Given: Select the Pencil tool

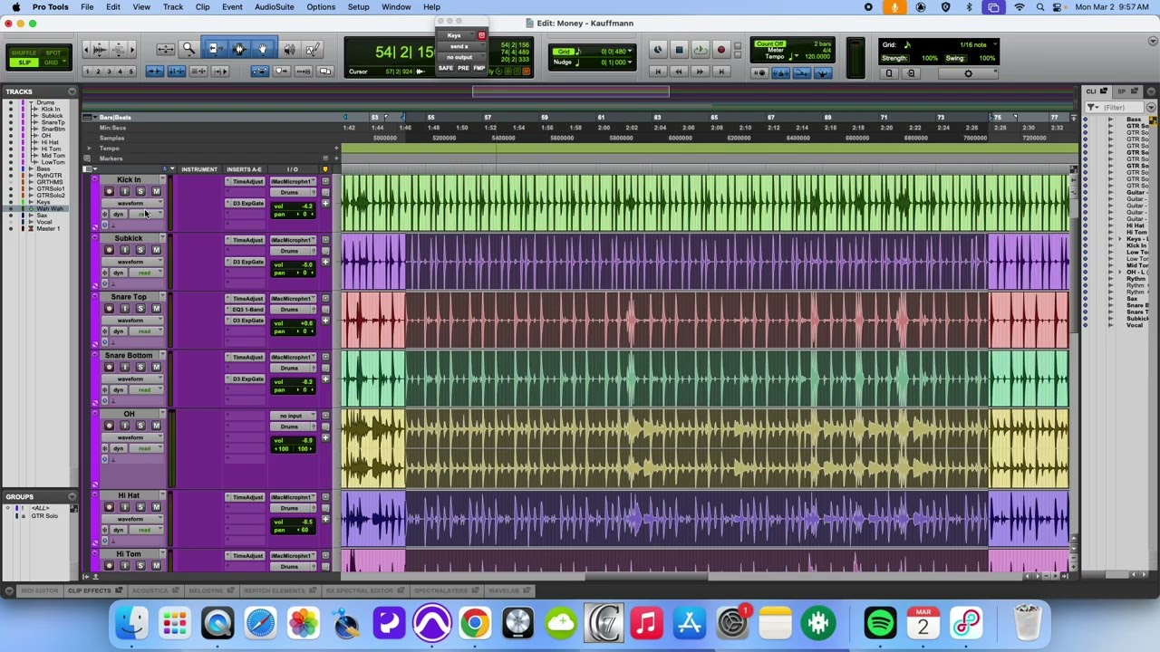Looking at the screenshot, I should pos(313,50).
